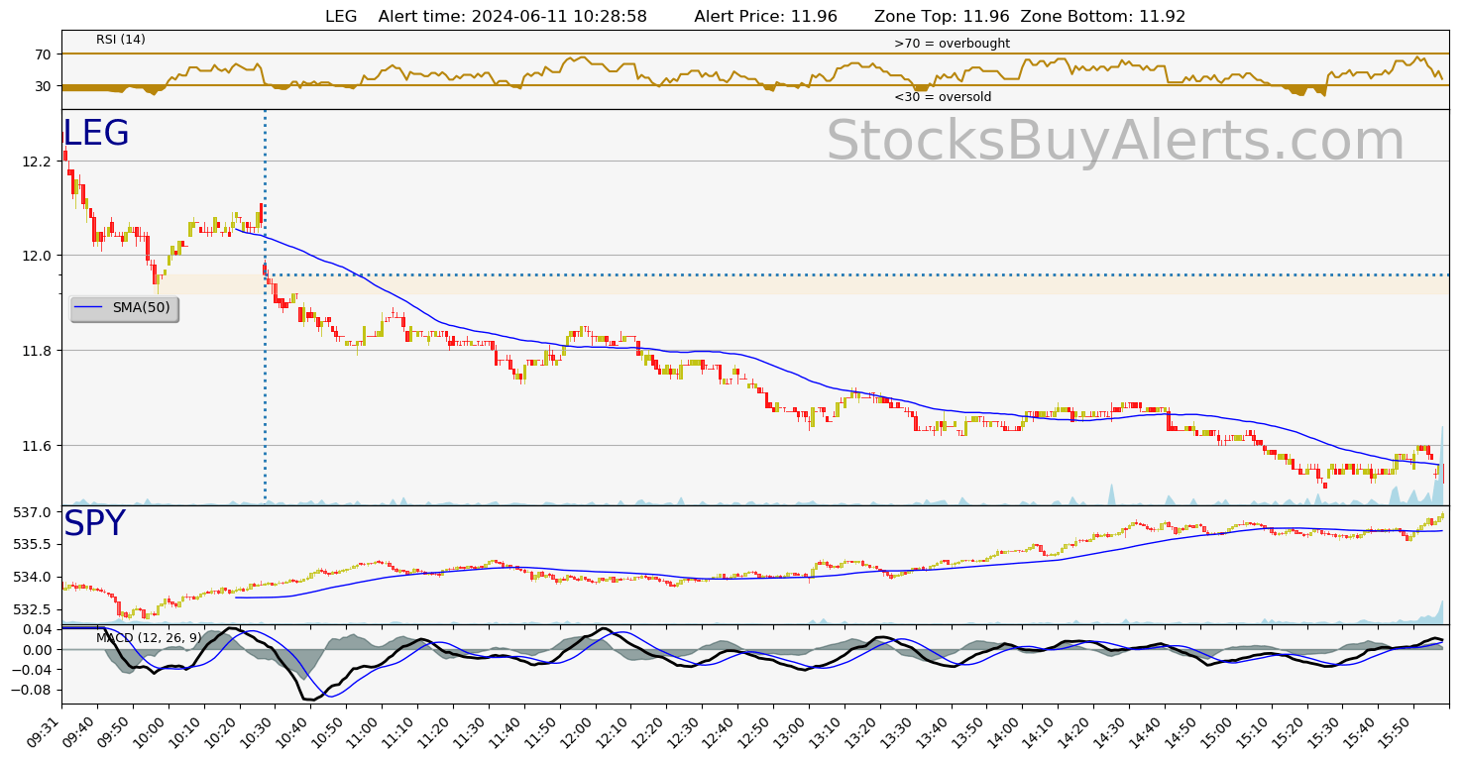1463x761 pixels.
Task: Click the '>70 = overbought' annotation
Action: (952, 44)
